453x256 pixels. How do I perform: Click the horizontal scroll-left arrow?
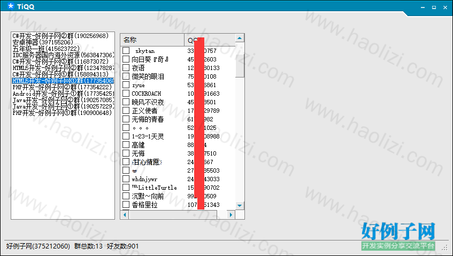125,215
